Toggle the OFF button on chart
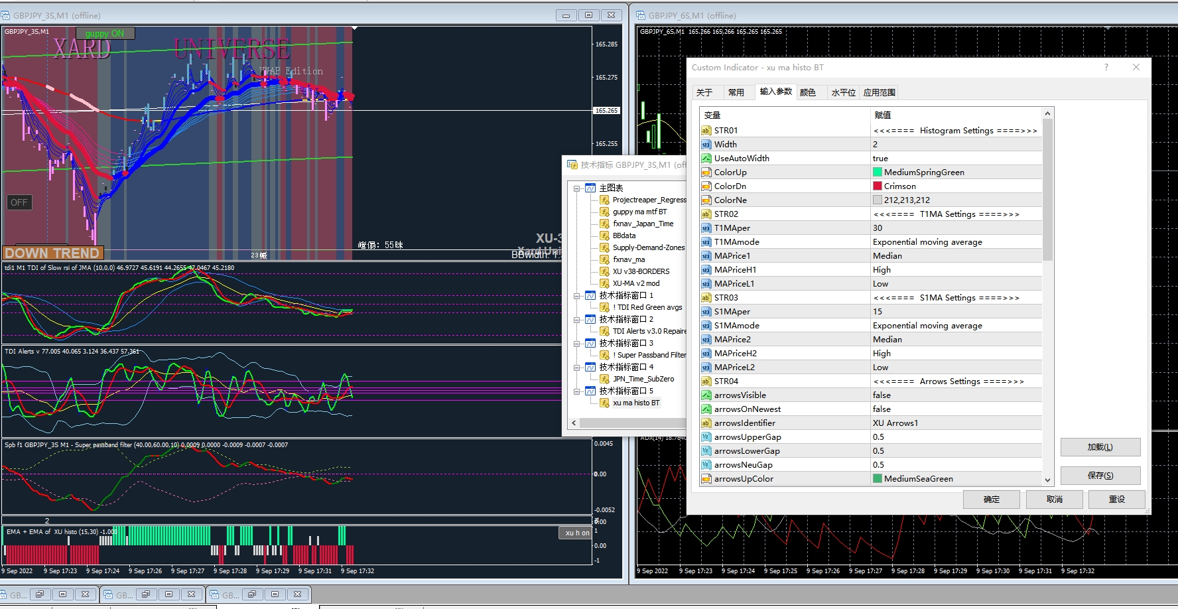1178x609 pixels. (19, 202)
